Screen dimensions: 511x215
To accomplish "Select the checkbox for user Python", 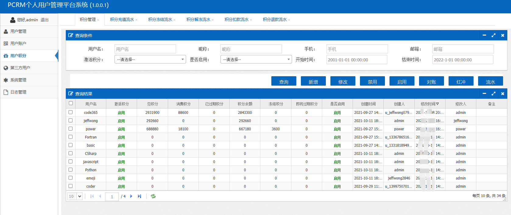I will pyautogui.click(x=71, y=169).
